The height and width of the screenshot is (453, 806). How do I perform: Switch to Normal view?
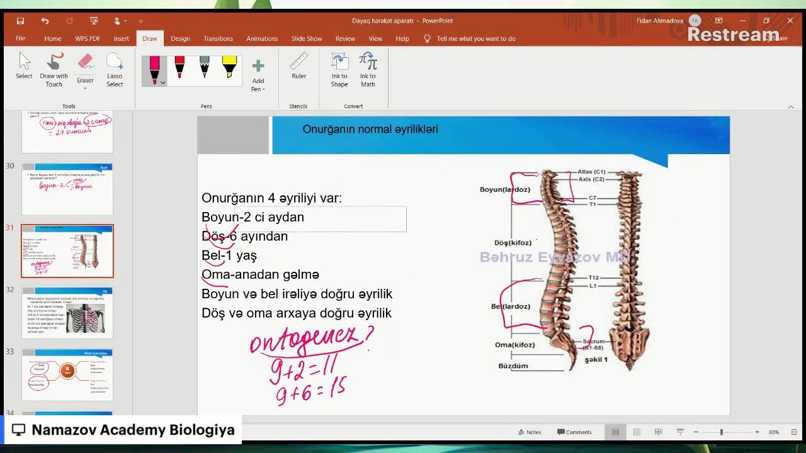coord(615,432)
